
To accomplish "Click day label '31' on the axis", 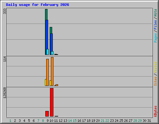I will coord(149,121).
